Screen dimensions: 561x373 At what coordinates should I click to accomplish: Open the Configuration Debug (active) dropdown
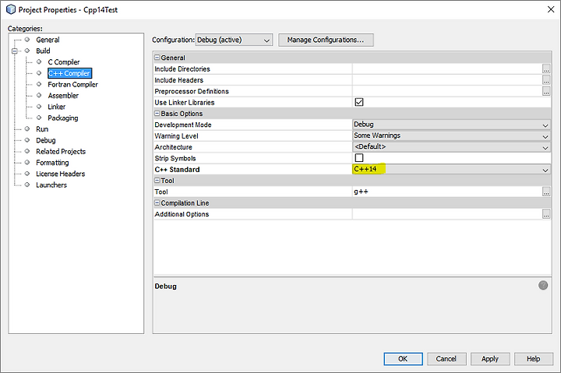pyautogui.click(x=234, y=40)
